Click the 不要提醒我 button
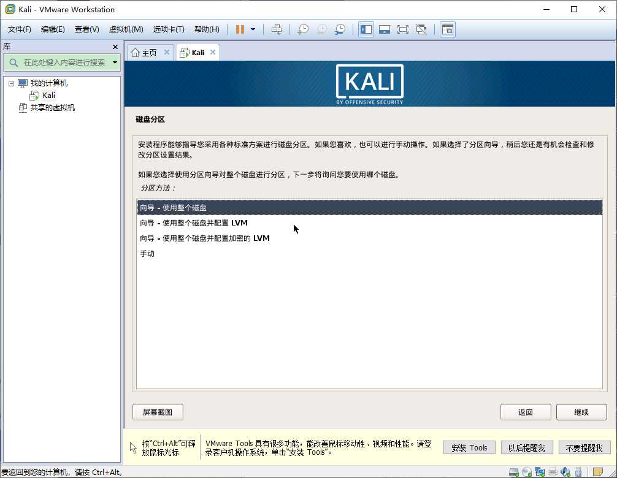The width and height of the screenshot is (617, 478). (x=584, y=448)
